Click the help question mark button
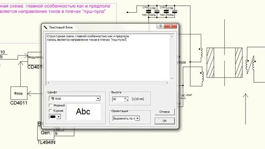This screenshot has height=149, width=265. (x=160, y=26)
